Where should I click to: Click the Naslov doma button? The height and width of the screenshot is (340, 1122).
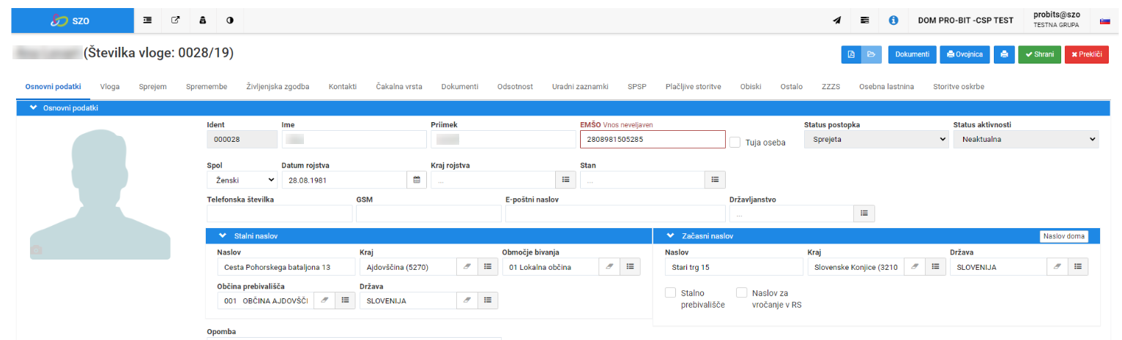pos(1064,236)
